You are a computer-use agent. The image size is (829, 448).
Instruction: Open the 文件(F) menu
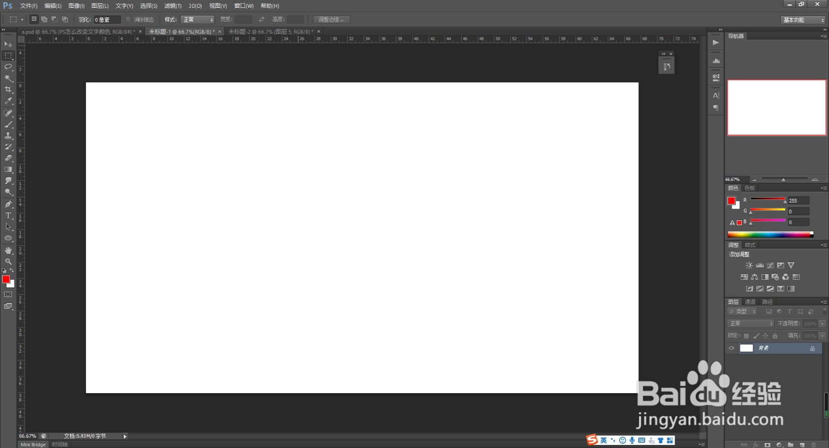tap(28, 6)
